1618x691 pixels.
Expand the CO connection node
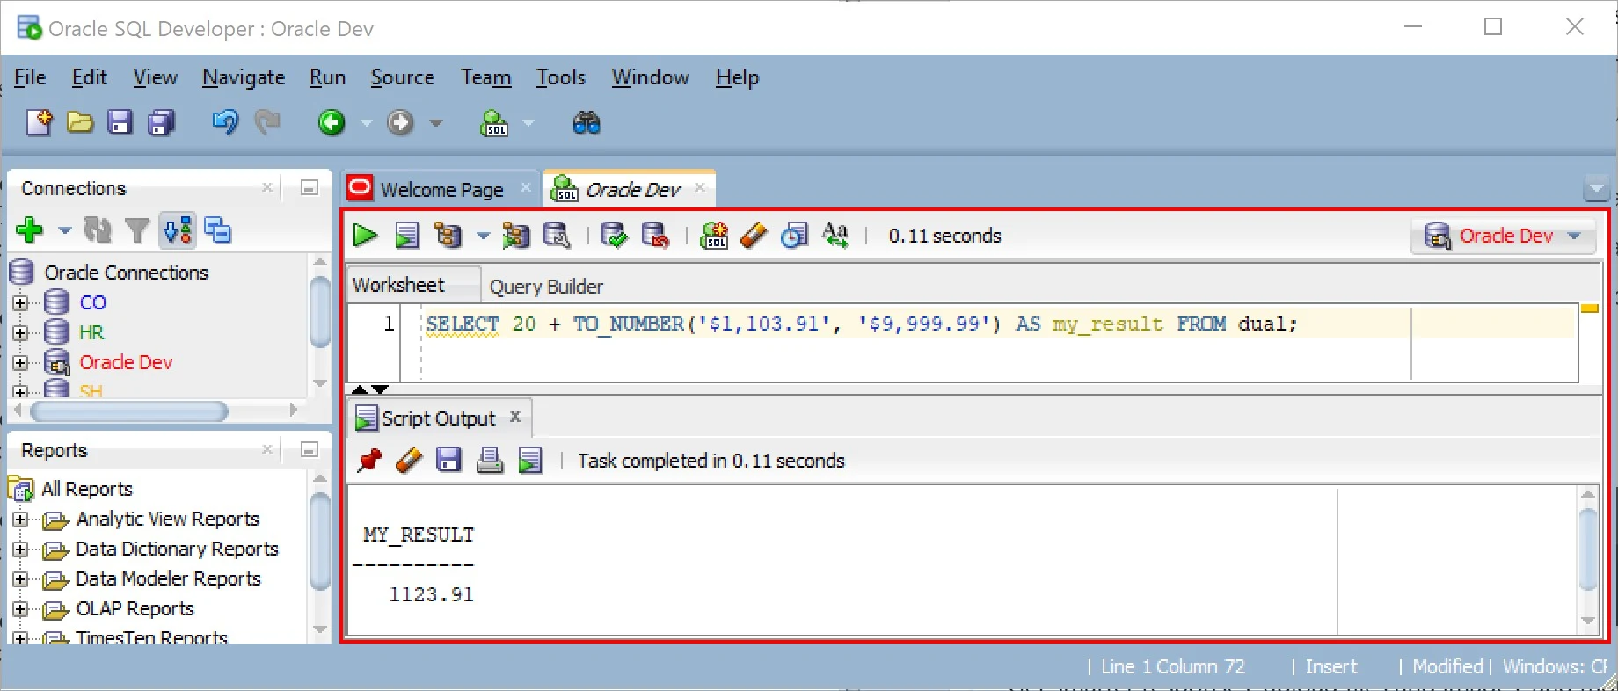click(x=20, y=303)
